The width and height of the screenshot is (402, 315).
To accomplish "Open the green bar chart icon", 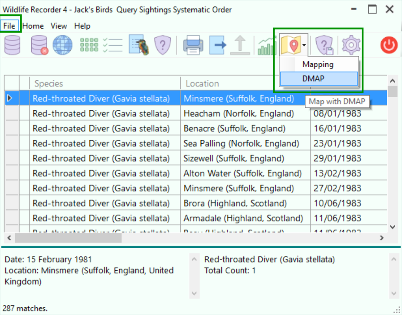I will (267, 46).
